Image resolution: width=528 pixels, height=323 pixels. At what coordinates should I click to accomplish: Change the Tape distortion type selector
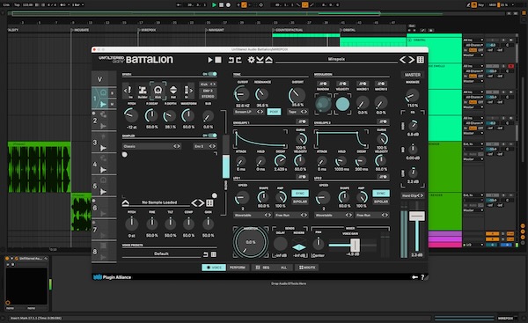pos(297,112)
